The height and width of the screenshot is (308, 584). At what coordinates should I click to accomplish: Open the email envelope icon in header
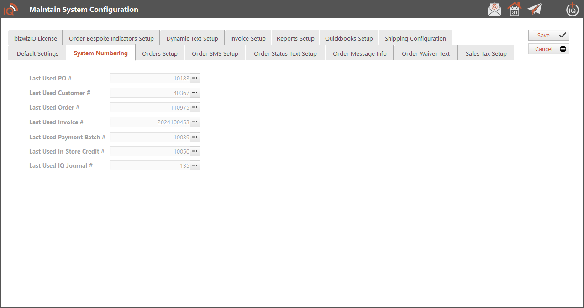pos(495,9)
